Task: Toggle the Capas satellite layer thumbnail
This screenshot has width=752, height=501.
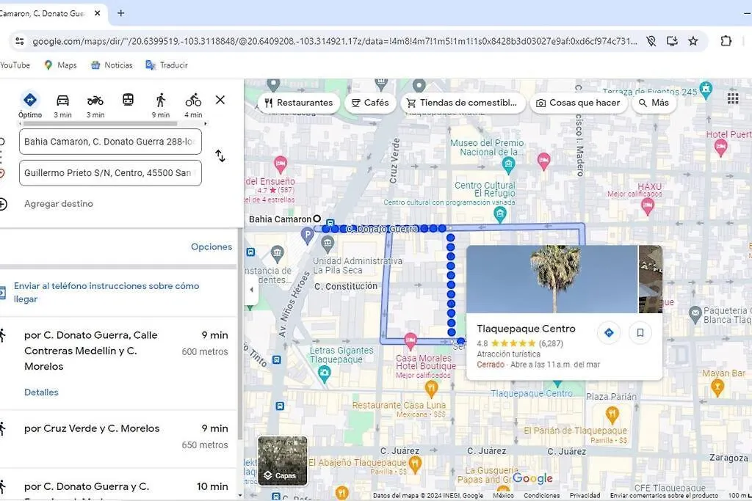Action: (283, 460)
